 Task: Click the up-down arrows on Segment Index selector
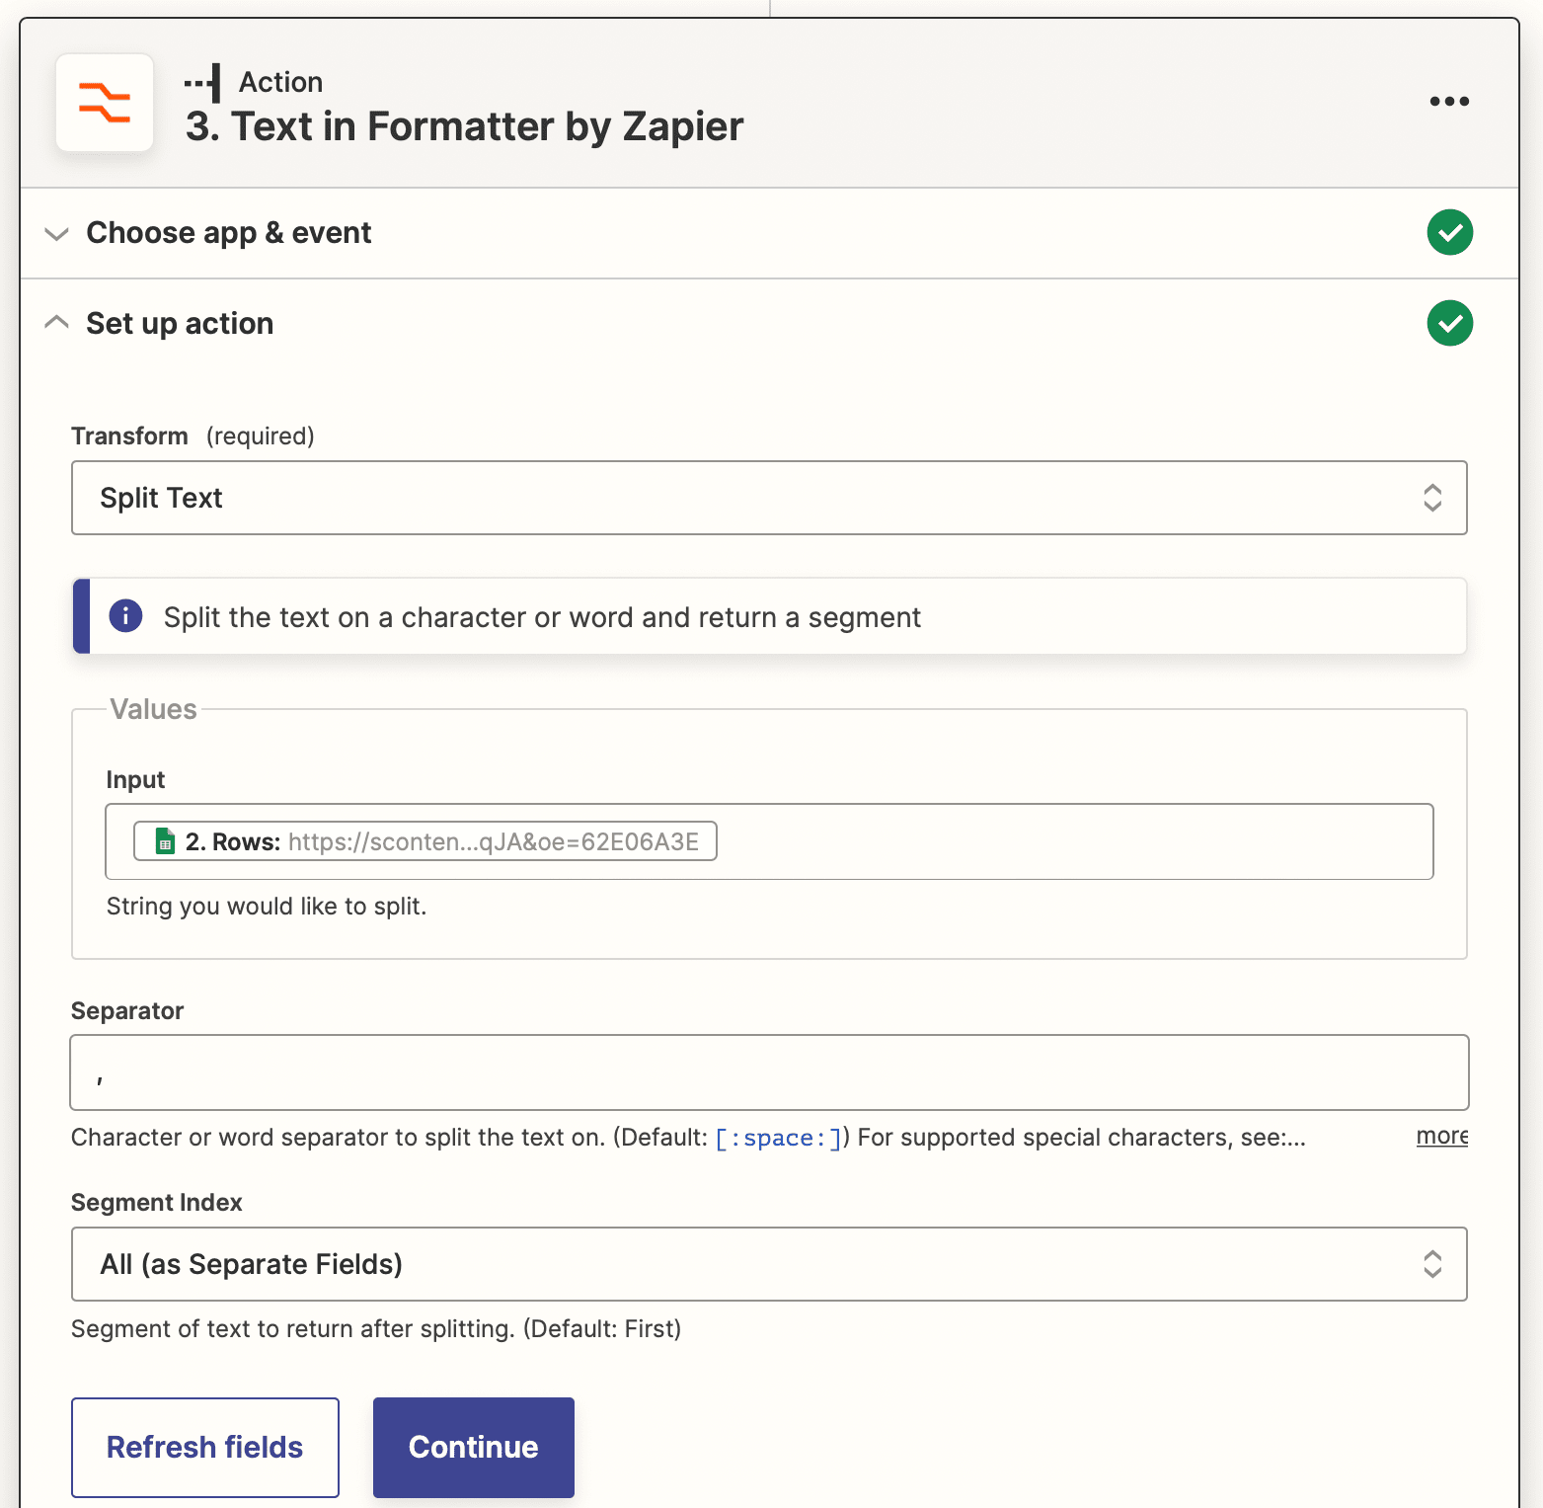click(1432, 1264)
